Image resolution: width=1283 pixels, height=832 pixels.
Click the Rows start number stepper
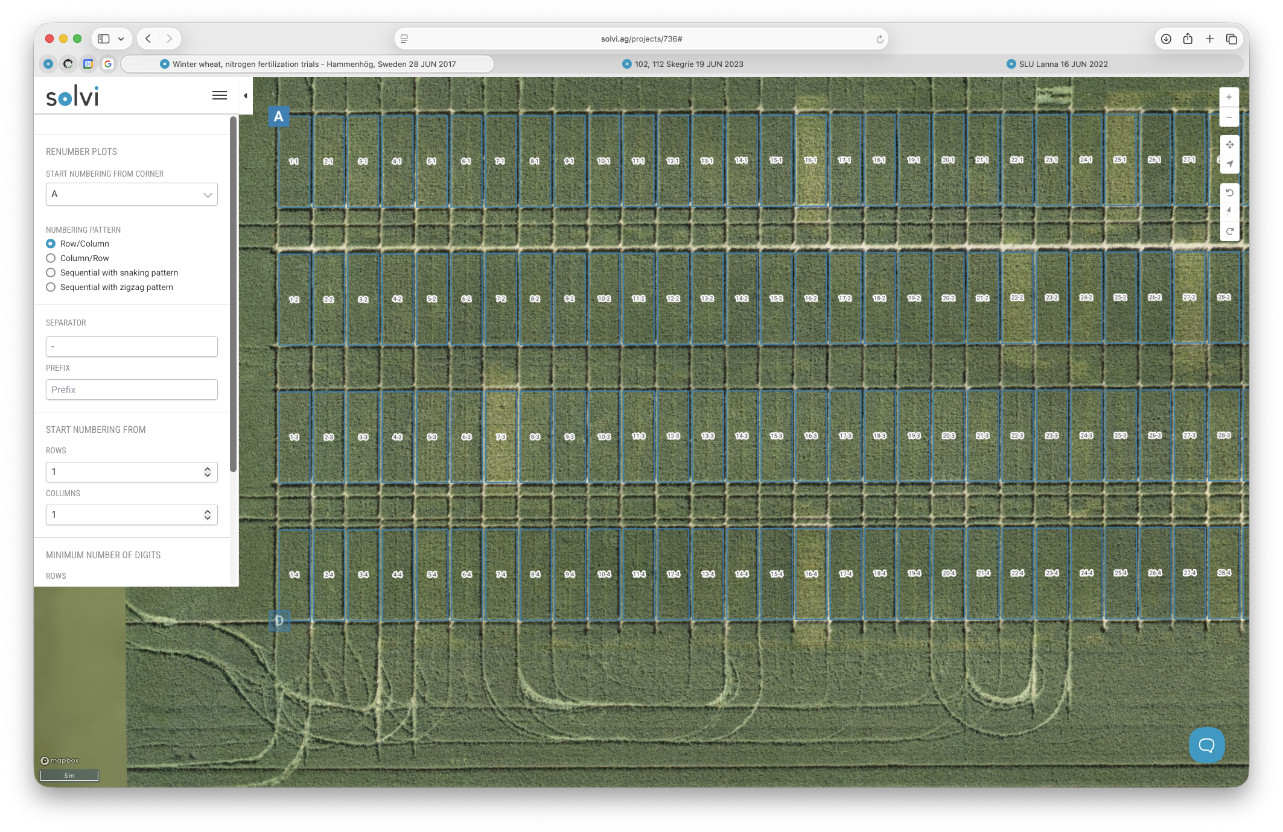click(x=207, y=472)
